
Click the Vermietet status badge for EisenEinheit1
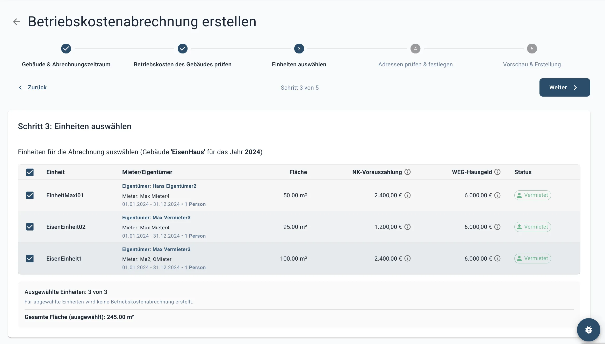(532, 258)
